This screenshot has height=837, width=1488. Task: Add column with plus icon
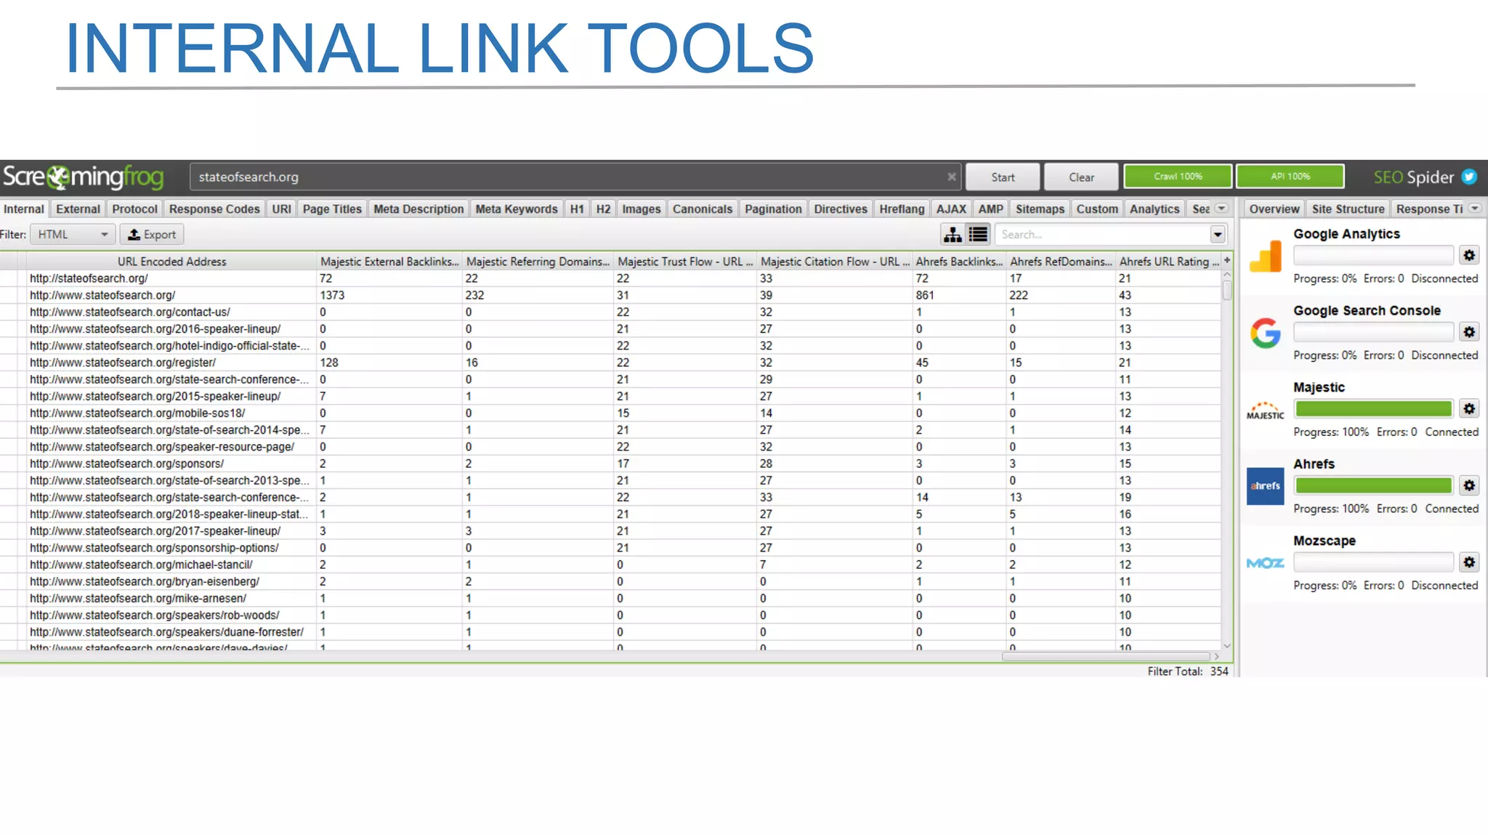1227,260
